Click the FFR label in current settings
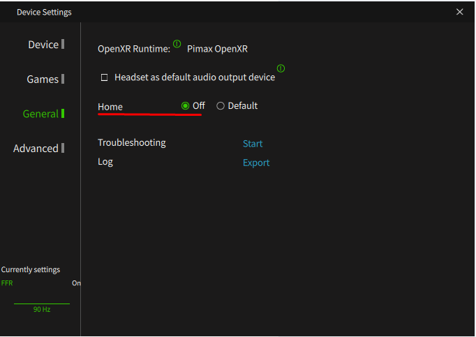The image size is (476, 337). tap(7, 283)
